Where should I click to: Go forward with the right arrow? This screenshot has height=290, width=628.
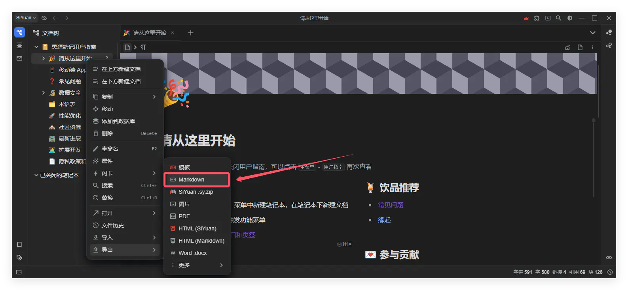pyautogui.click(x=66, y=18)
